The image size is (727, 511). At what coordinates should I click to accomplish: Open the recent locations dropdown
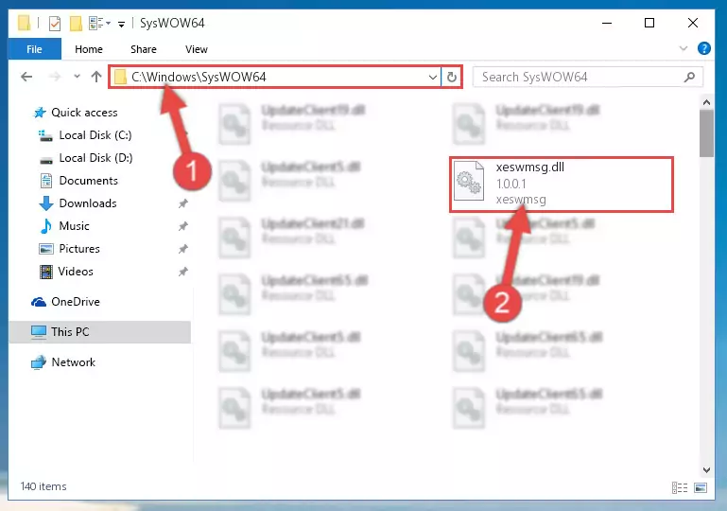click(77, 77)
